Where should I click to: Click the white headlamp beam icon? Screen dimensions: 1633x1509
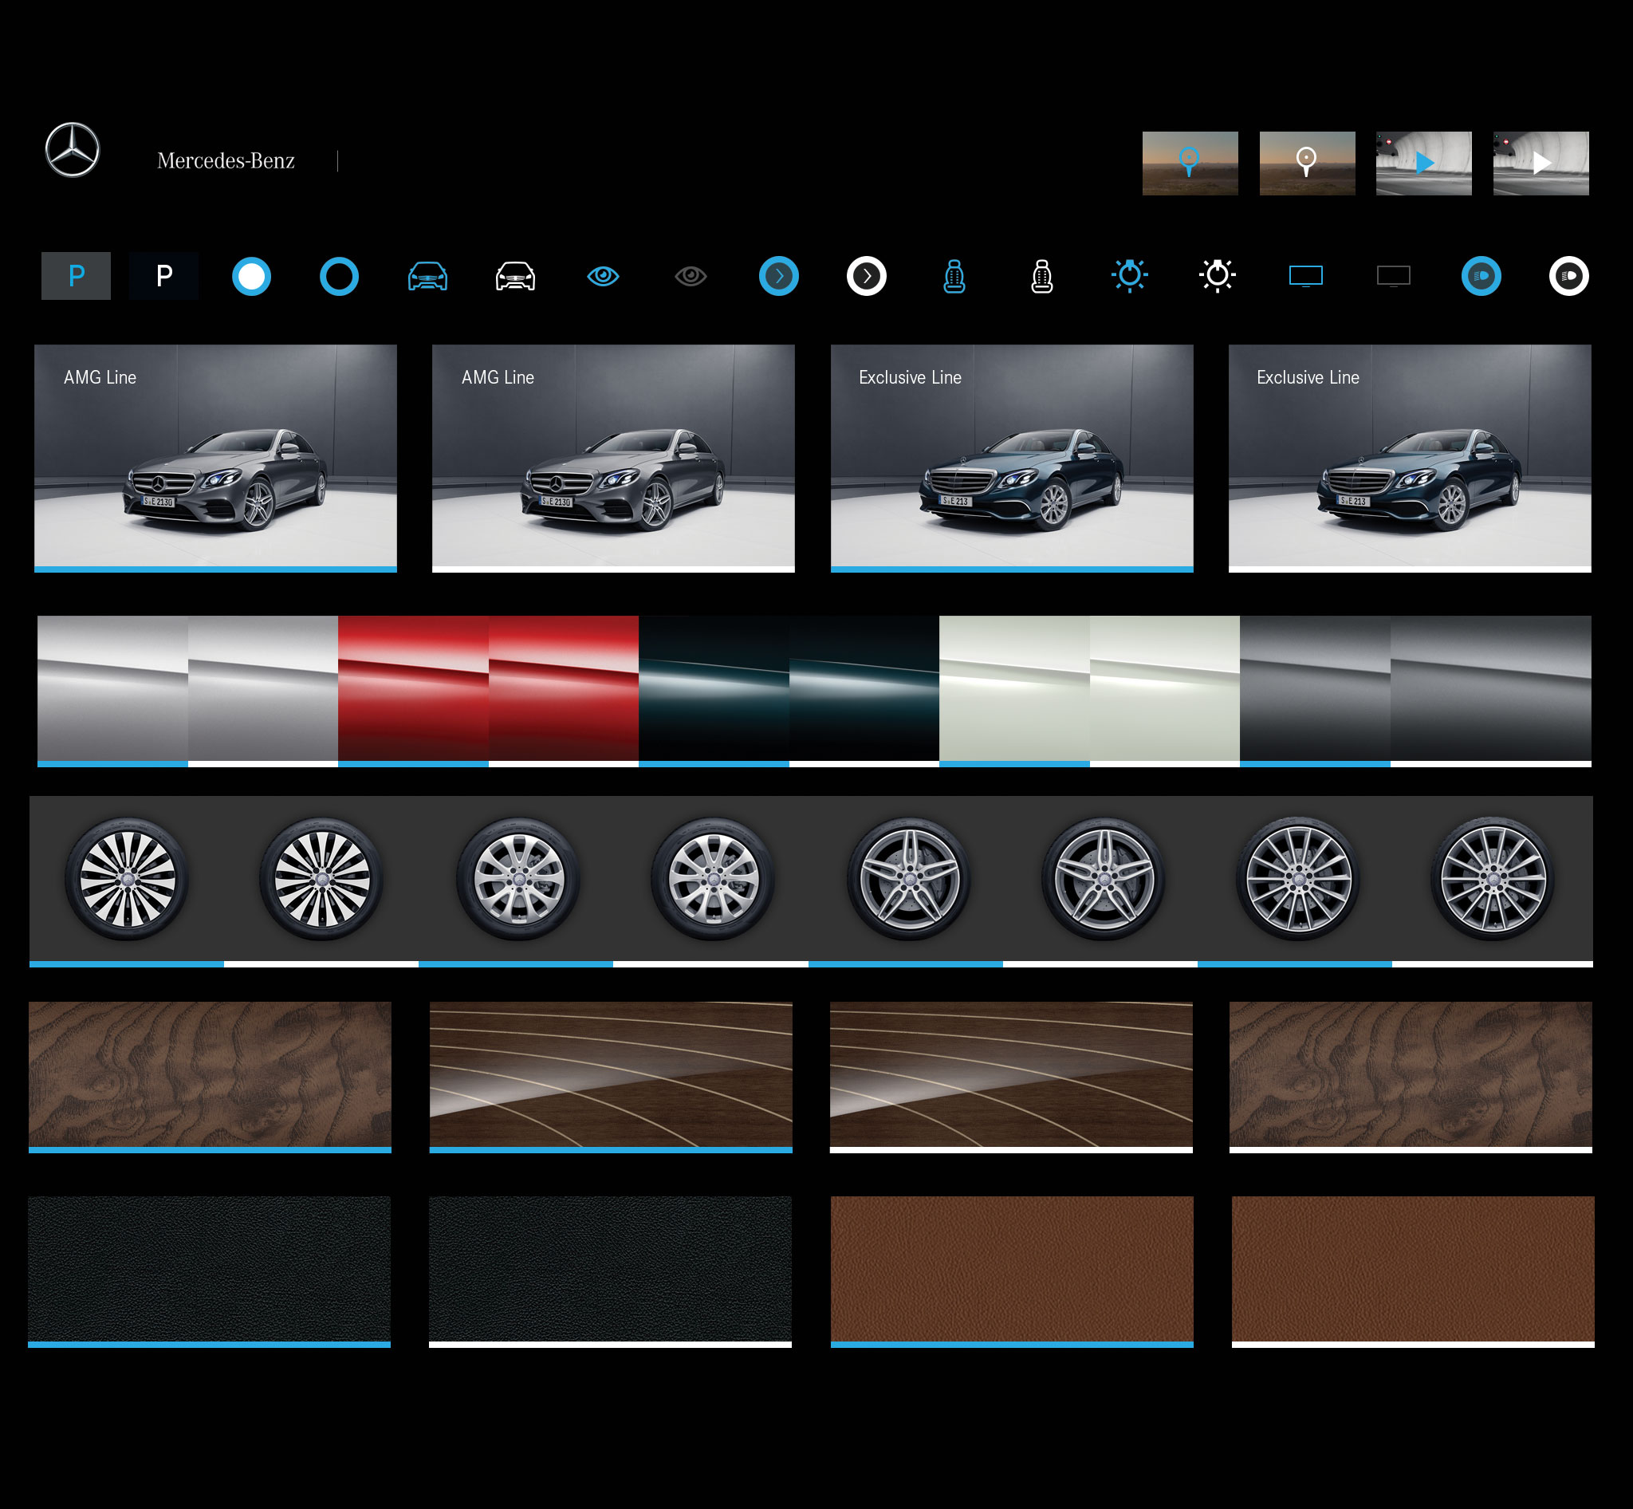pos(1568,276)
